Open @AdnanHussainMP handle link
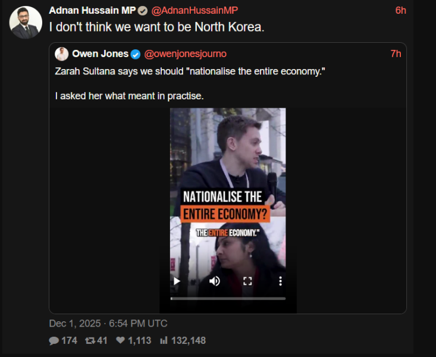Screen dimensions: 436x357 [x=195, y=11]
